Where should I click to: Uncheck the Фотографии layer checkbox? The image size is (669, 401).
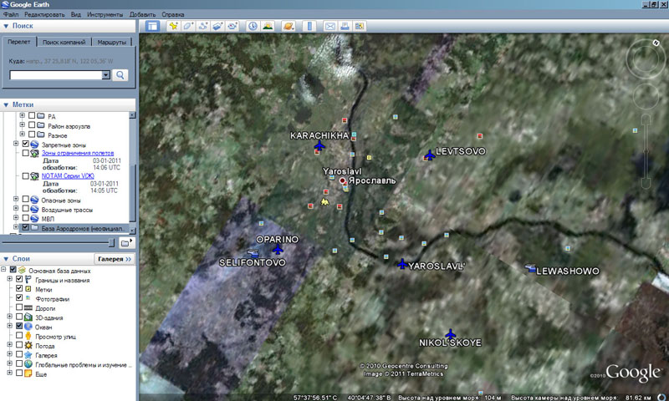[x=19, y=299]
